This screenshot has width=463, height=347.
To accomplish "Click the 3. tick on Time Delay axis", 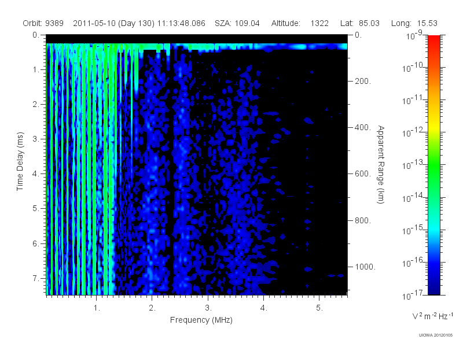I will click(36, 139).
